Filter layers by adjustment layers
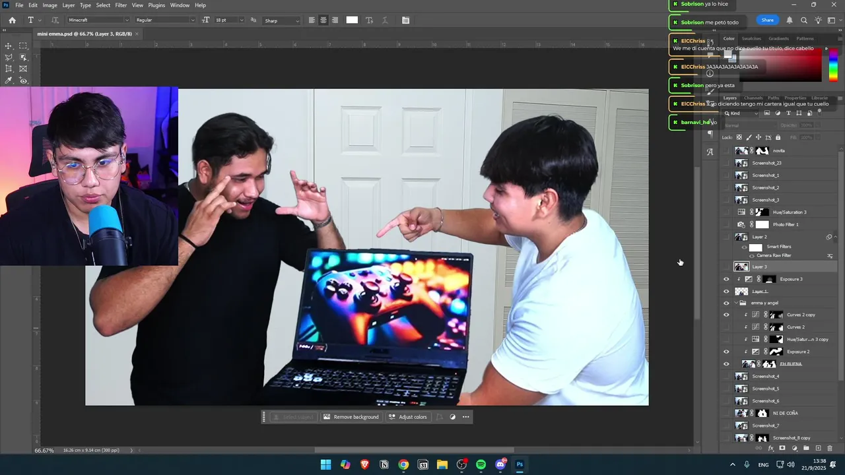 click(x=778, y=113)
